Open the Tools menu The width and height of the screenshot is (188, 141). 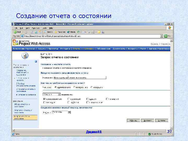[x=44, y=28]
